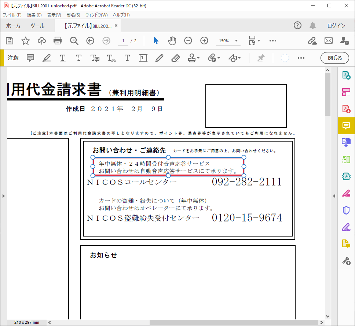Expand the left navigation pane arrow

3,196
